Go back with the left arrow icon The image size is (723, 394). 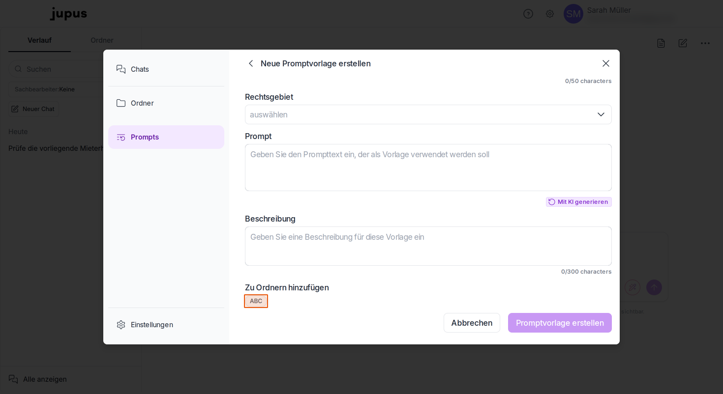click(x=251, y=63)
